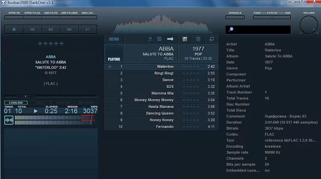Click the Add Loc. button
The height and width of the screenshot is (179, 321).
pos(87,17)
